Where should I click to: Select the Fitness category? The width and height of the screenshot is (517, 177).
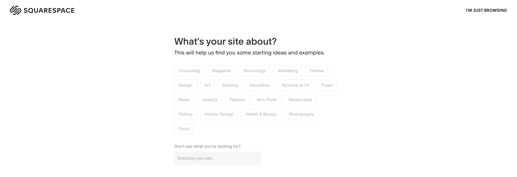pyautogui.click(x=317, y=71)
